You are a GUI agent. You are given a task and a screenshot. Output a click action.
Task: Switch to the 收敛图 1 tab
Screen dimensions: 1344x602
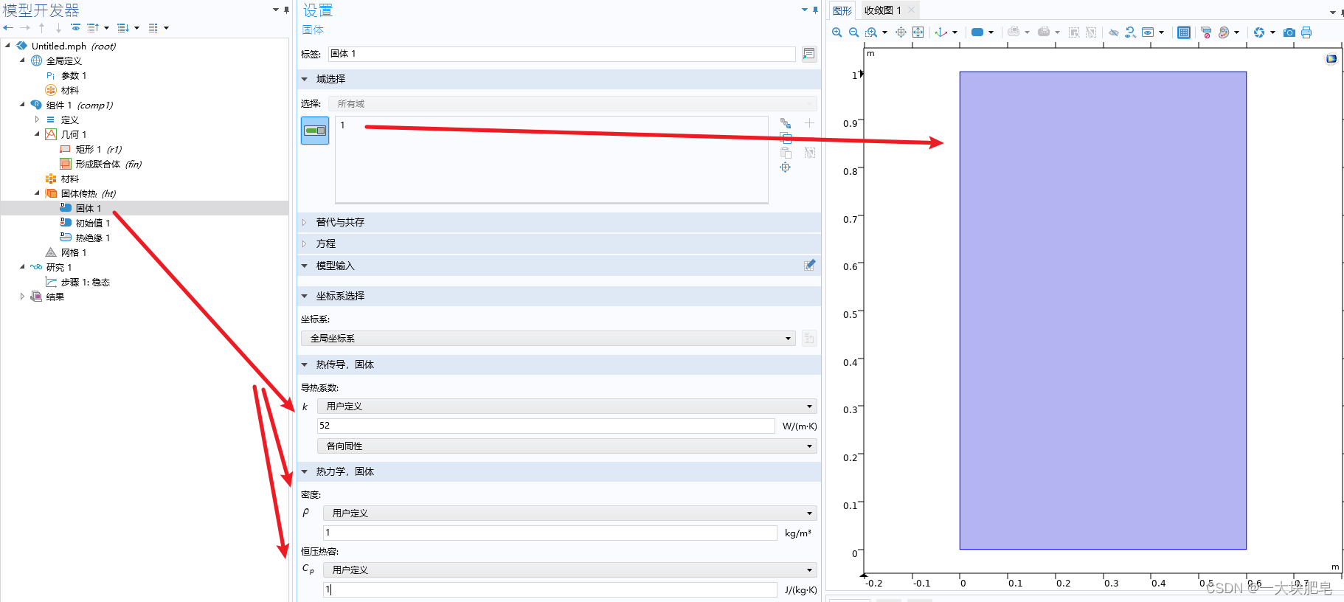(x=882, y=10)
